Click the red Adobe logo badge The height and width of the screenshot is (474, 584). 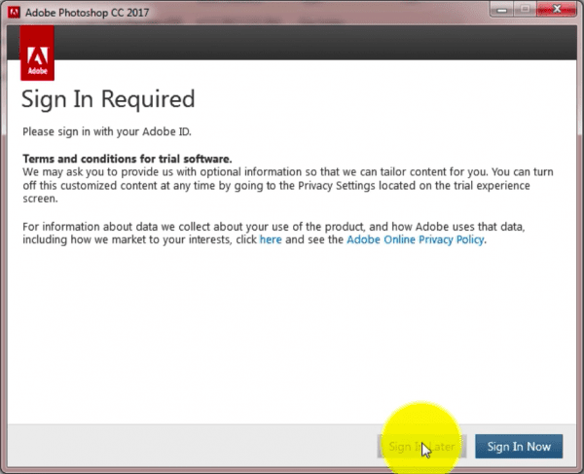[37, 53]
